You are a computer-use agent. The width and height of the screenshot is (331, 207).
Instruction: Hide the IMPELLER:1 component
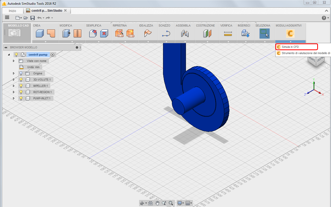pyautogui.click(x=21, y=86)
